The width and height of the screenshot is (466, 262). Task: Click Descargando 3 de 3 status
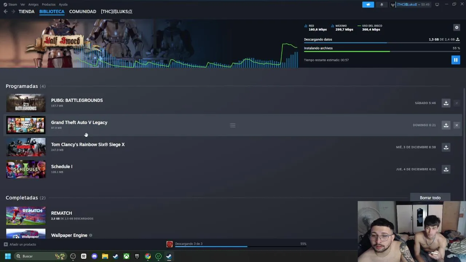point(189,244)
